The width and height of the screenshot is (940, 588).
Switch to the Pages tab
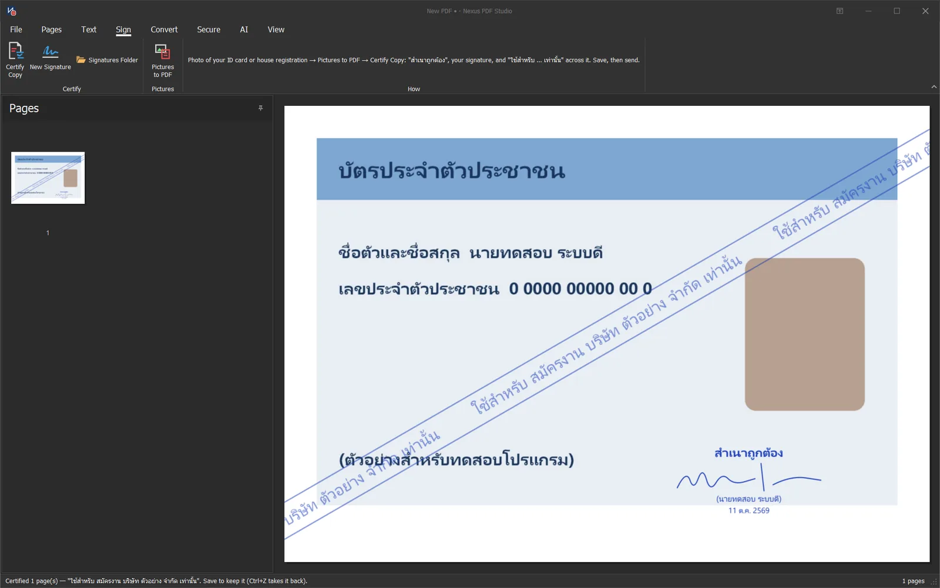pyautogui.click(x=52, y=29)
